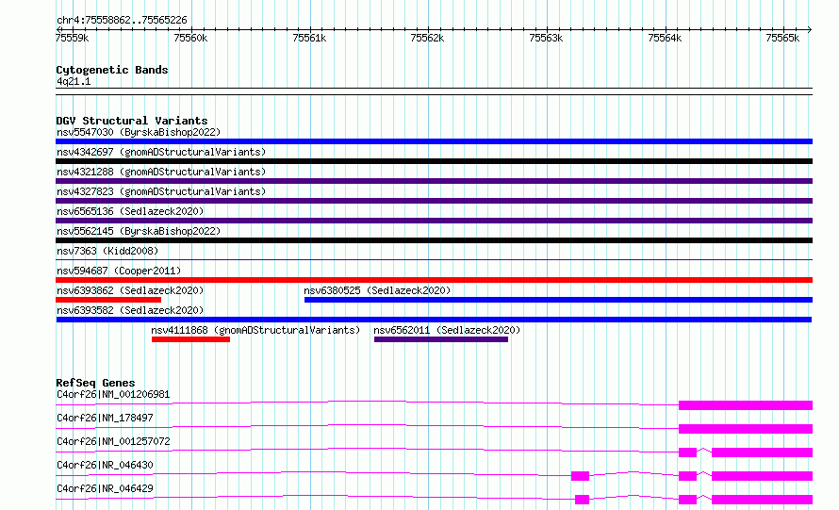Viewport: 839px width, 510px height.
Task: Click the 75565k ruler mark
Action: tap(782, 38)
